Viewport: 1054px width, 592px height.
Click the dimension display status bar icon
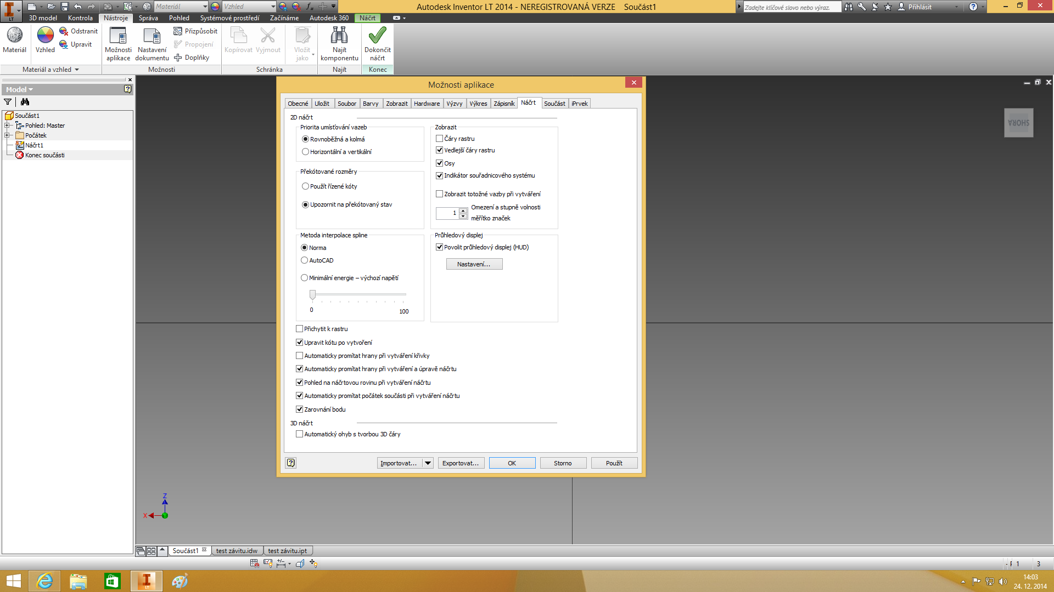(281, 563)
